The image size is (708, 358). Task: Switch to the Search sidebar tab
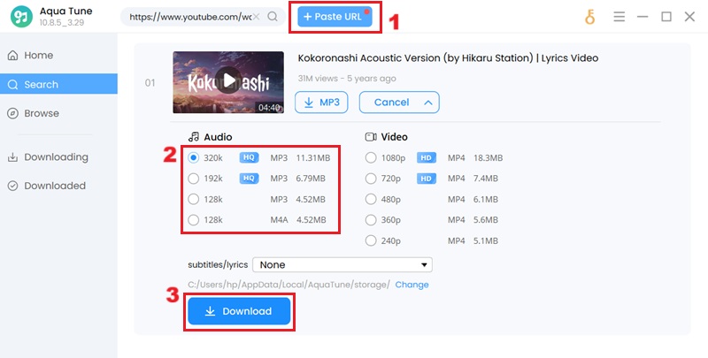tap(42, 85)
